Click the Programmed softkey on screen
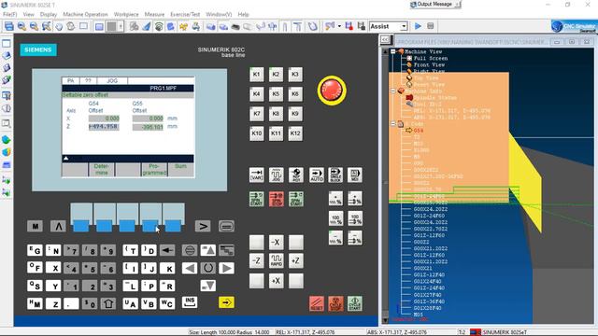Image resolution: width=598 pixels, height=336 pixels. coord(154,170)
